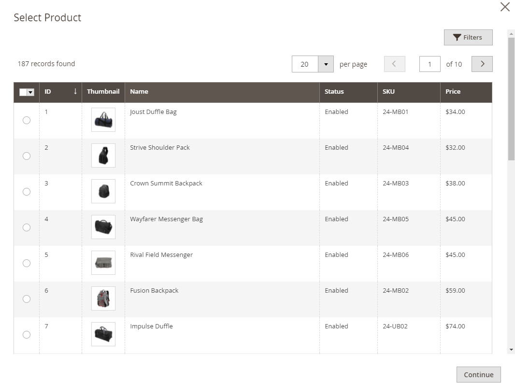Select the Impulse Duffle radio button
Screen dimensions: 515x383
tap(27, 335)
